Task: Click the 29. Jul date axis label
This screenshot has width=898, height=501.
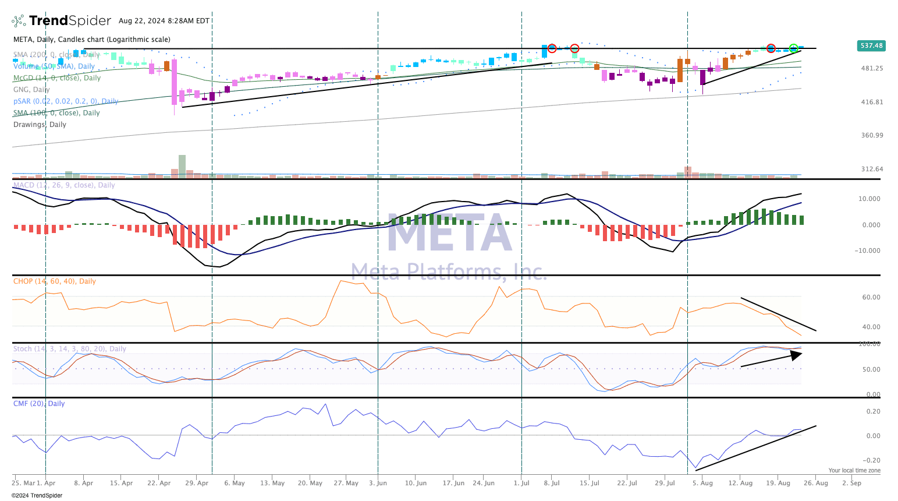Action: click(x=665, y=483)
